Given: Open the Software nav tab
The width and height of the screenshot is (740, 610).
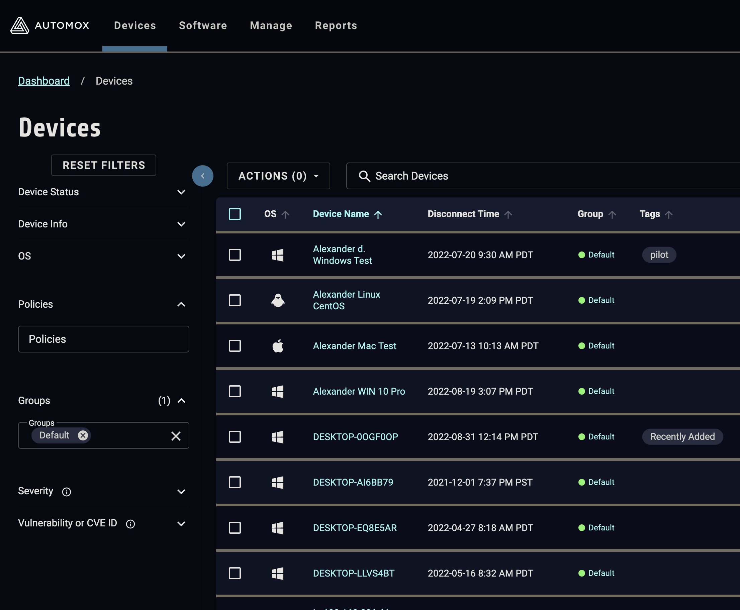Looking at the screenshot, I should (203, 25).
